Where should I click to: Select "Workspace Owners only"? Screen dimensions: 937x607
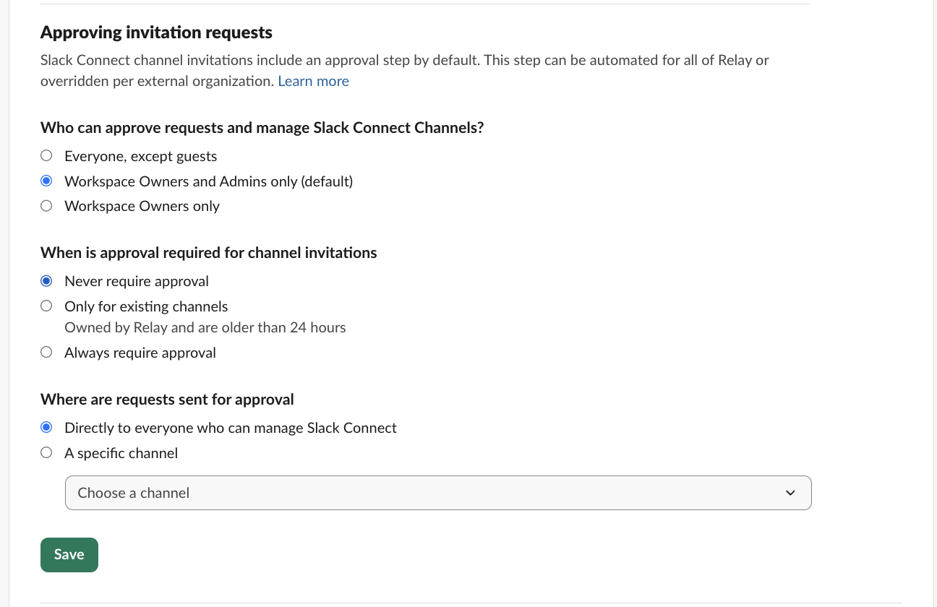(x=46, y=205)
